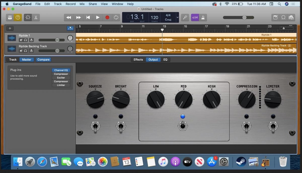Switch to the EQ tab
The width and height of the screenshot is (302, 173).
click(x=165, y=60)
